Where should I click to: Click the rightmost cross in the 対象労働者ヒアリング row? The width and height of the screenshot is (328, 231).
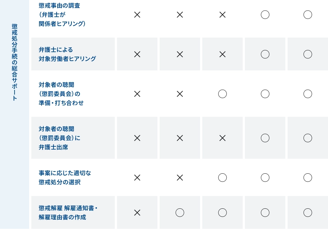pos(222,54)
